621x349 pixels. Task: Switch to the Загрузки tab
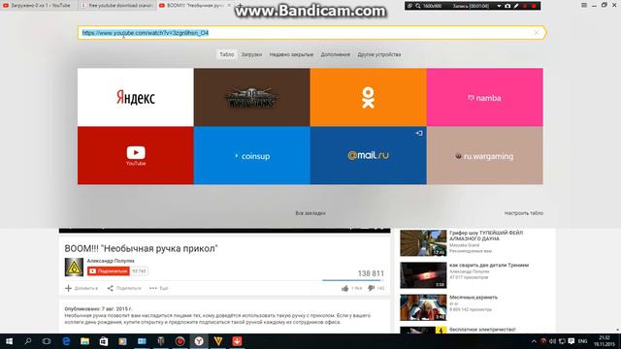pyautogui.click(x=251, y=54)
